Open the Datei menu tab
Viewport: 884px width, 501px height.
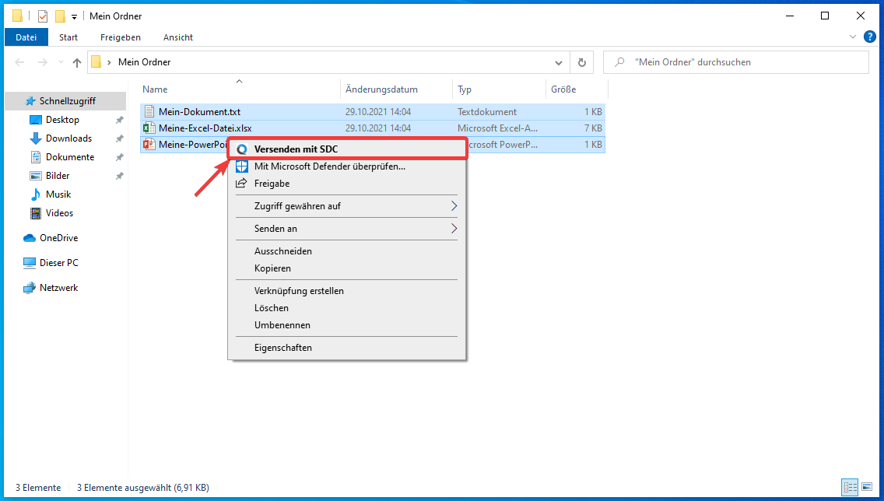[26, 37]
